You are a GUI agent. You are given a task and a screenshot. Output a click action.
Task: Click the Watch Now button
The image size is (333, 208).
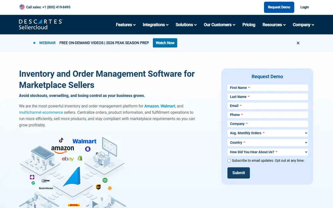[x=165, y=43]
